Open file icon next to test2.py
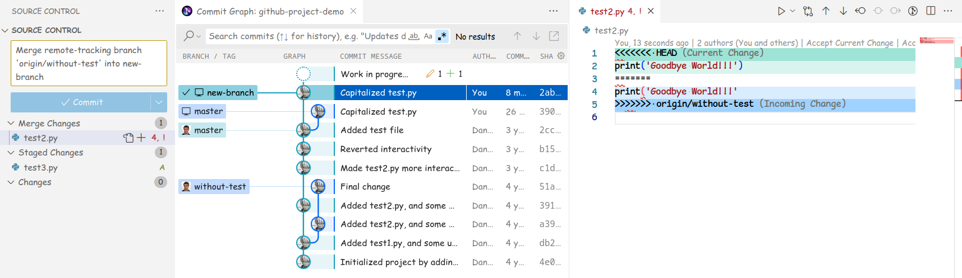The image size is (962, 278). pos(128,138)
